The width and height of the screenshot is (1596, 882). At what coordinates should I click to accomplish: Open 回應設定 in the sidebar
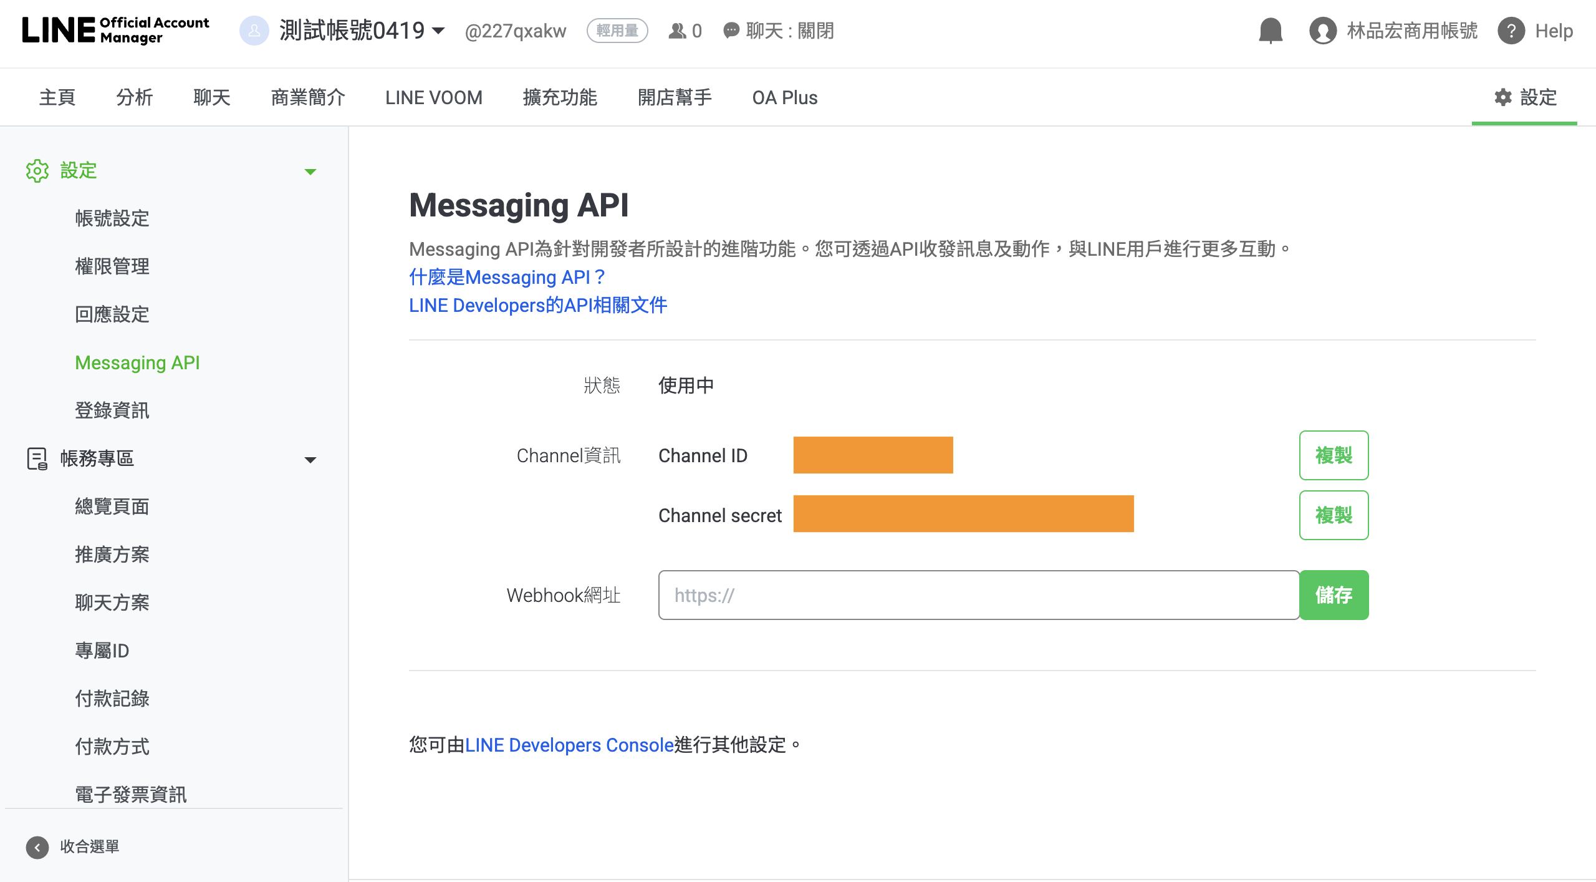click(112, 314)
